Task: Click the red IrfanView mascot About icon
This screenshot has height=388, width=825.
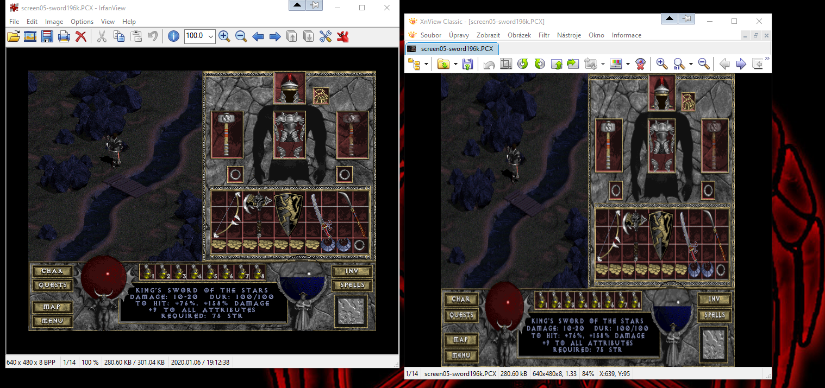Action: pyautogui.click(x=342, y=36)
